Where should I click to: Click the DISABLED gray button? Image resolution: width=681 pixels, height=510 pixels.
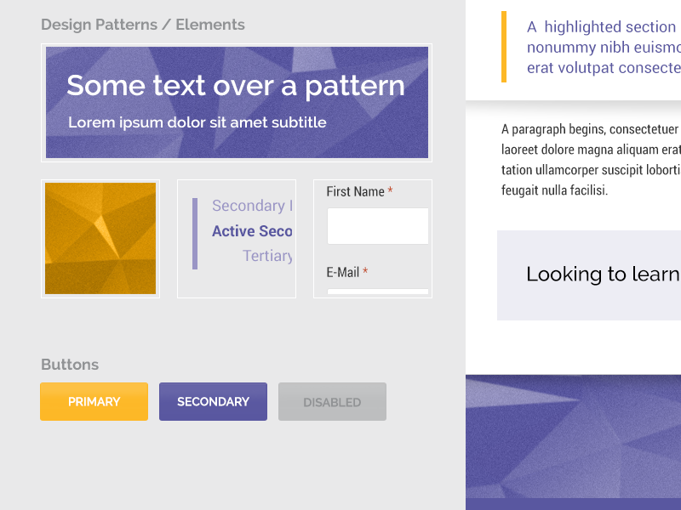tap(332, 401)
